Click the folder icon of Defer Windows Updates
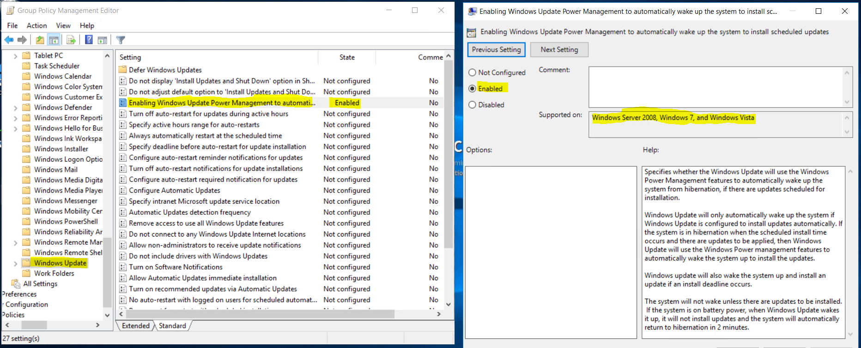This screenshot has width=861, height=348. point(122,70)
